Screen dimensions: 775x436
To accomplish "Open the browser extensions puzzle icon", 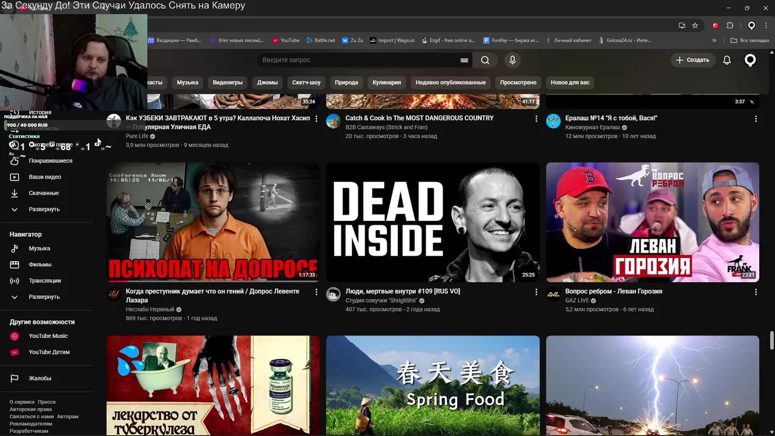I will [730, 25].
